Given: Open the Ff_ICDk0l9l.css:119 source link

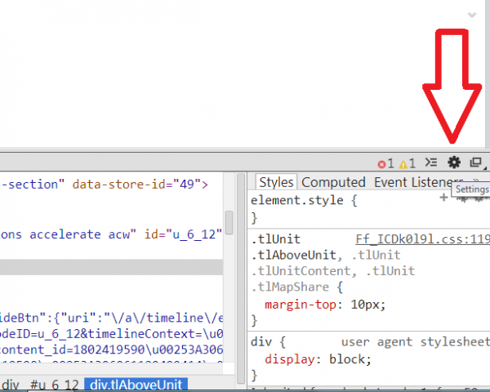Looking at the screenshot, I should click(x=422, y=239).
